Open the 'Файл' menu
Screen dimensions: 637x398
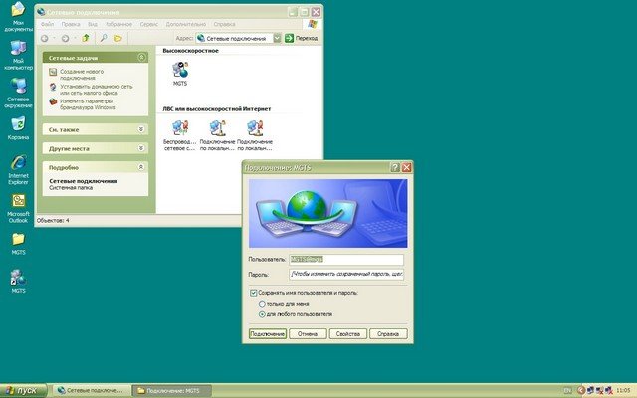click(47, 21)
